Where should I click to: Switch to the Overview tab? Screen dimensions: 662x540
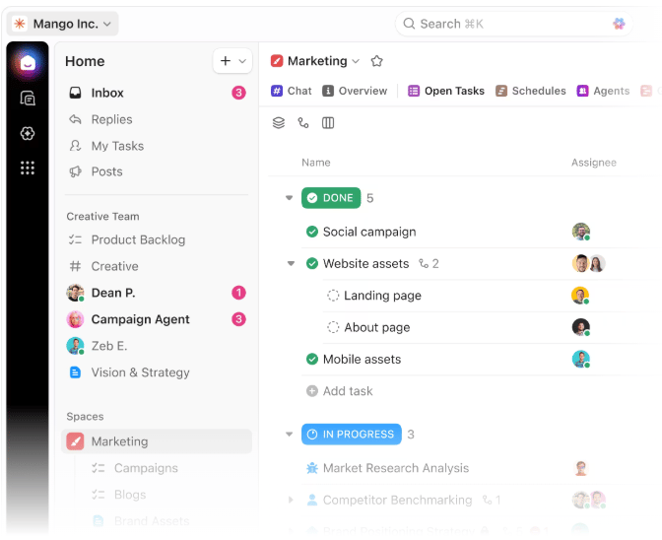[x=355, y=91]
